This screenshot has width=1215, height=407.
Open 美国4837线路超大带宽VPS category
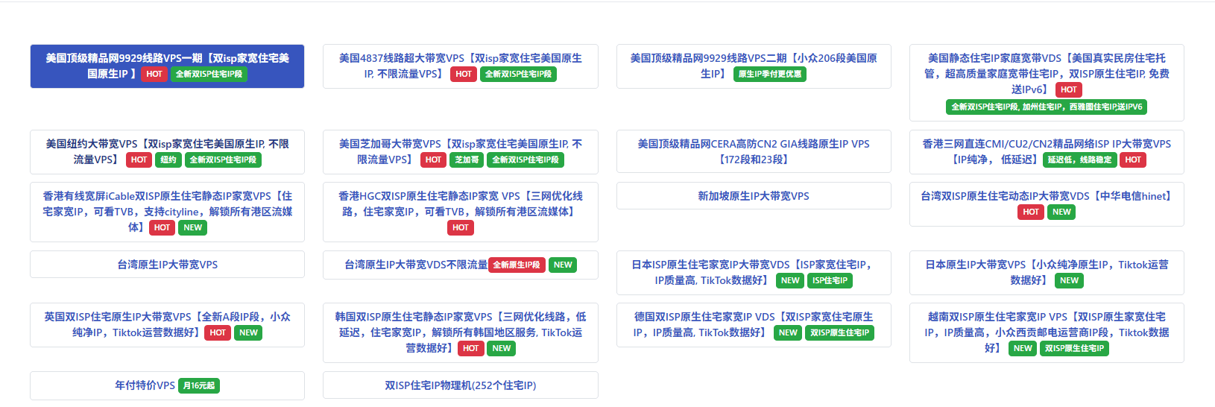click(x=460, y=66)
